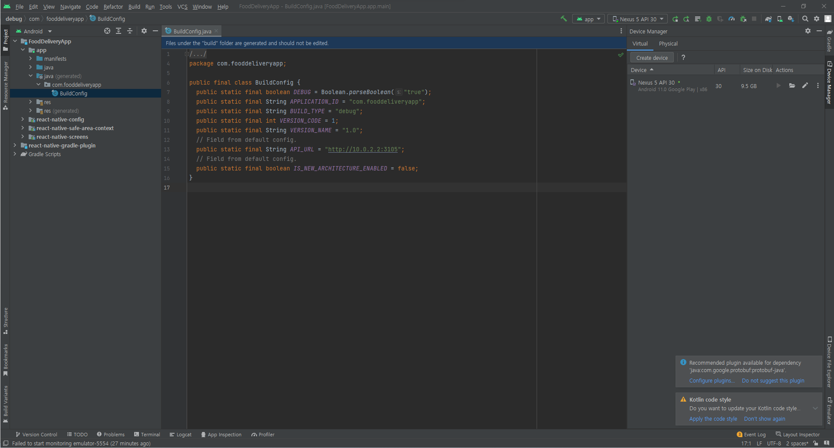Expand react-native-config module

[23, 119]
